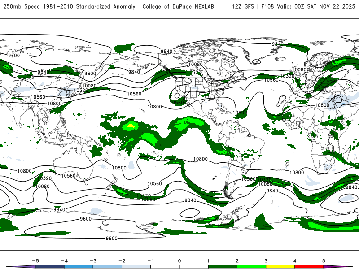Click the yellow 3 to 4 colorbar segment

tap(280, 267)
